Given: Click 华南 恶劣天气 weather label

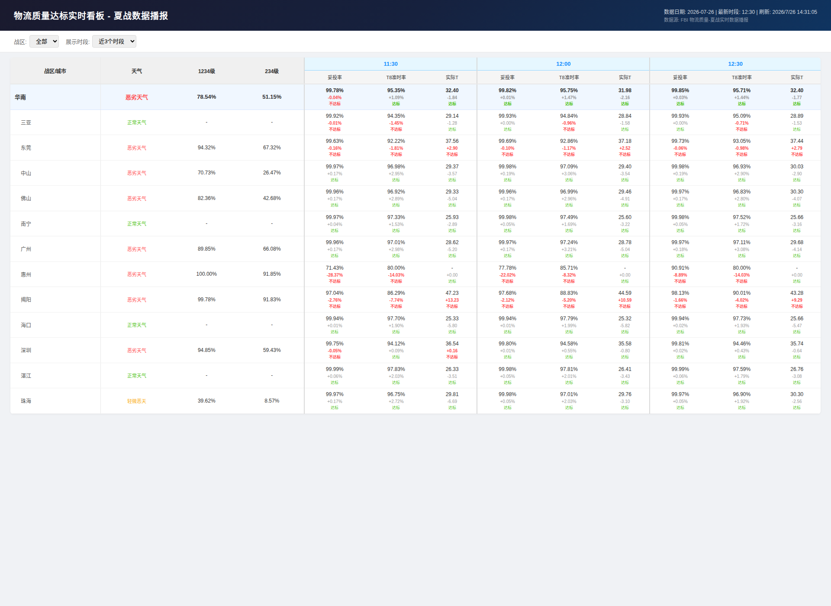Looking at the screenshot, I should [137, 97].
